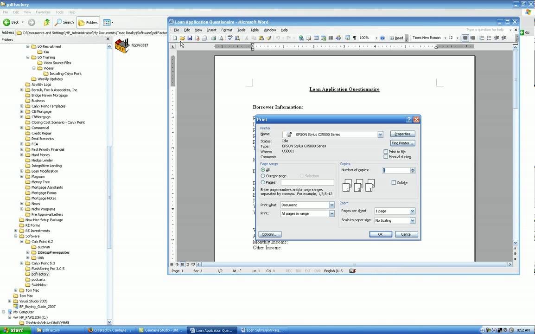Click the Insert Table icon
Image resolution: width=535 pixels, height=334 pixels.
pos(316,38)
